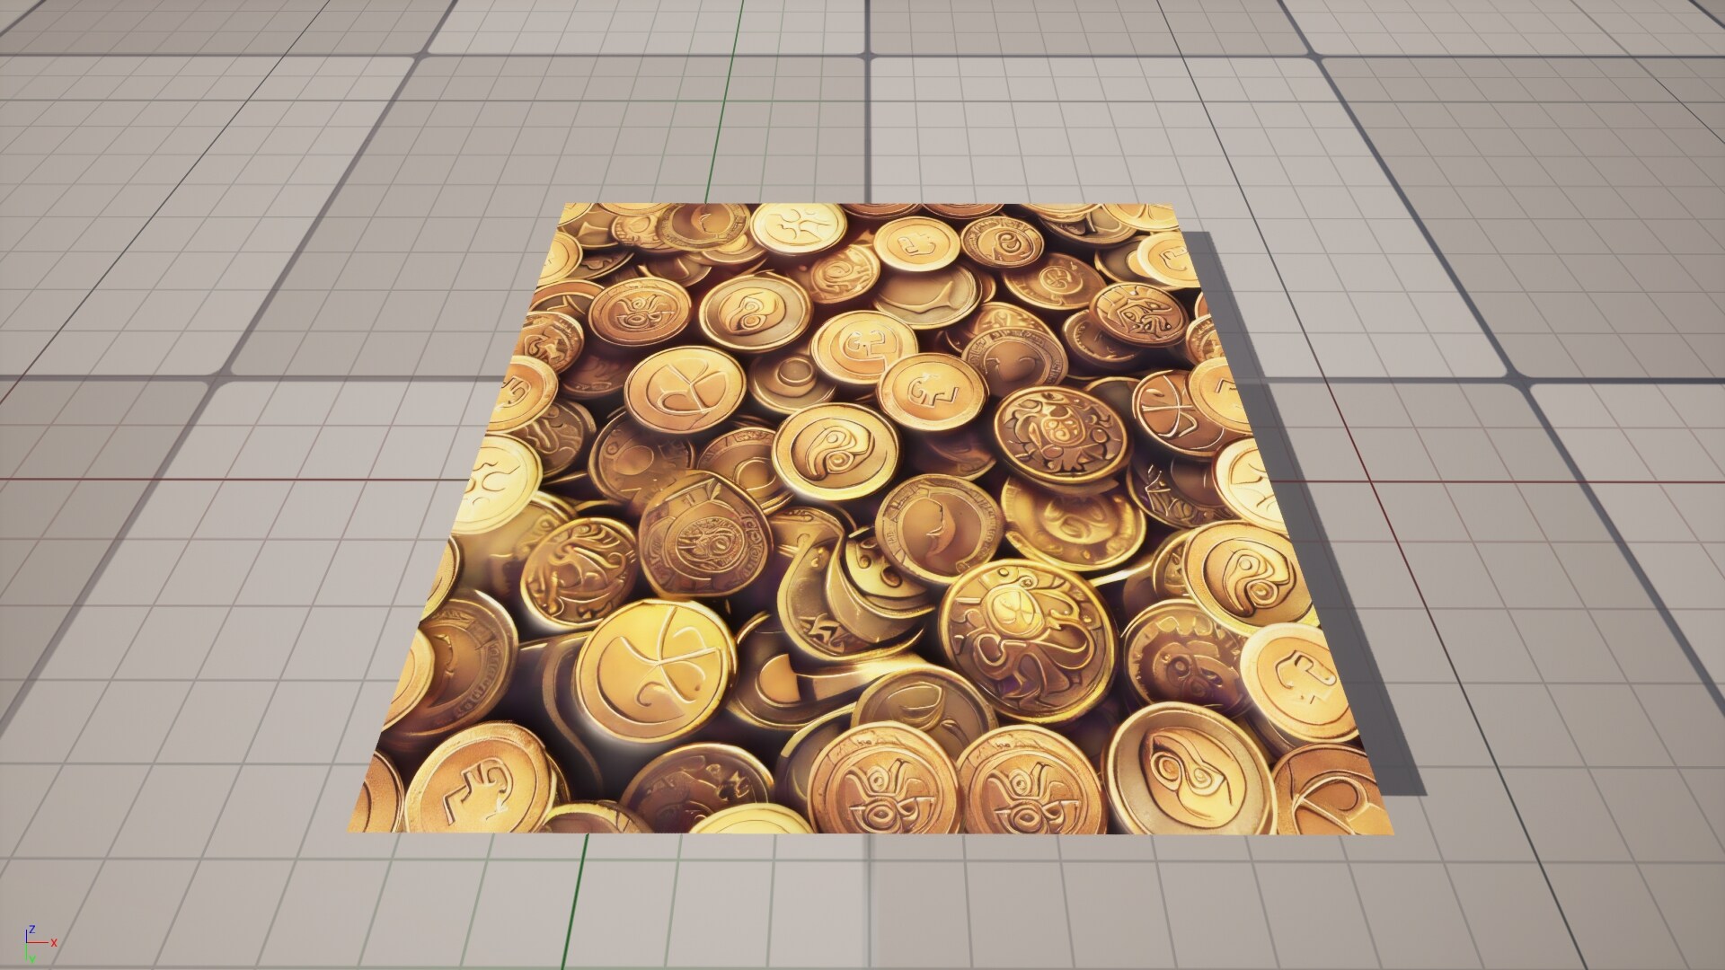This screenshot has width=1725, height=970.
Task: Click the Z axis label on the gizmo
Action: coord(32,929)
